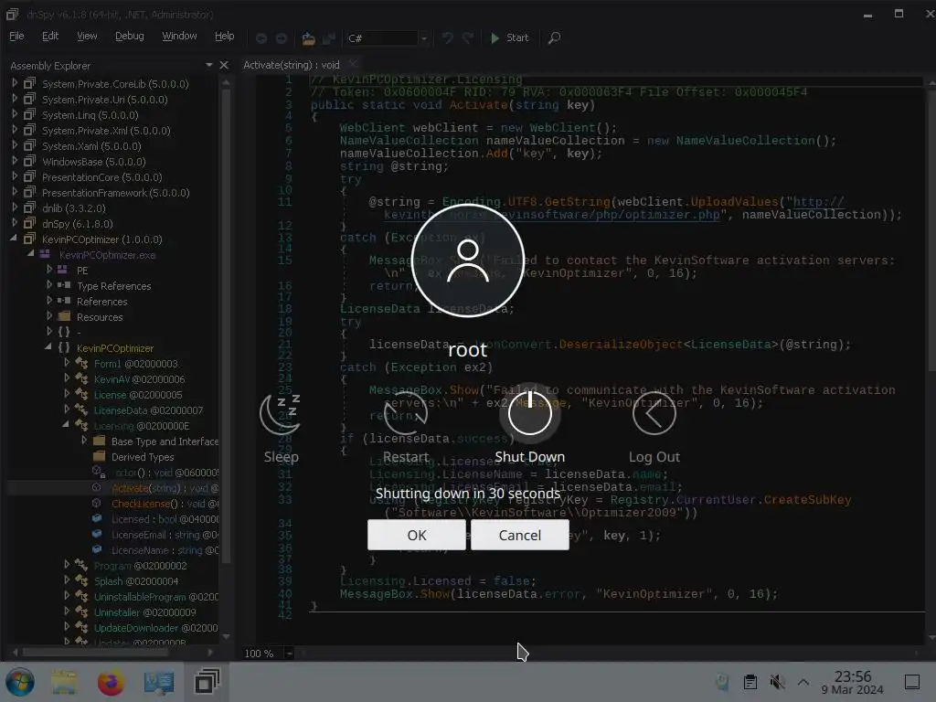Viewport: 936px width, 702px height.
Task: Open the Debug menu in dnSpy
Action: (x=130, y=36)
